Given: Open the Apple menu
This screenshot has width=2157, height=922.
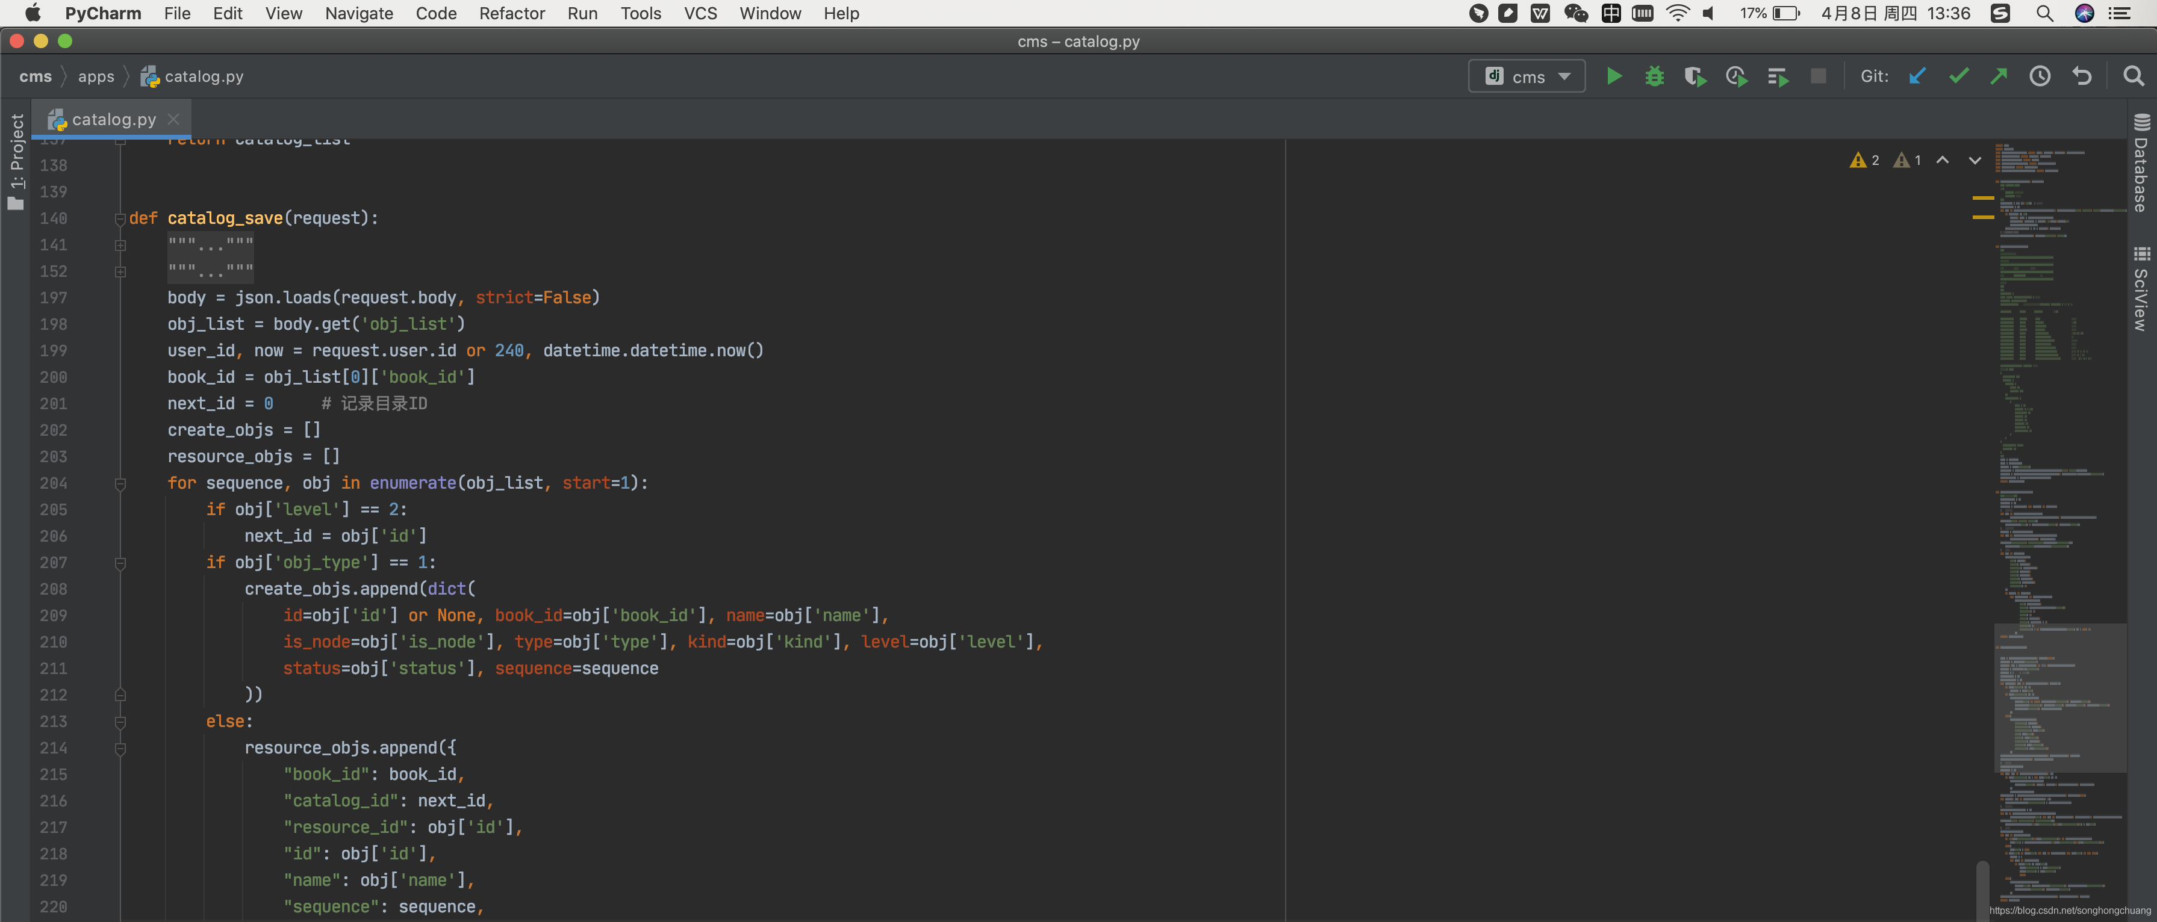Looking at the screenshot, I should click(x=33, y=13).
